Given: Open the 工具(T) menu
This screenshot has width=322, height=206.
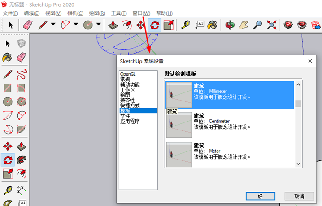Looking at the screenshot, I should tap(119, 13).
